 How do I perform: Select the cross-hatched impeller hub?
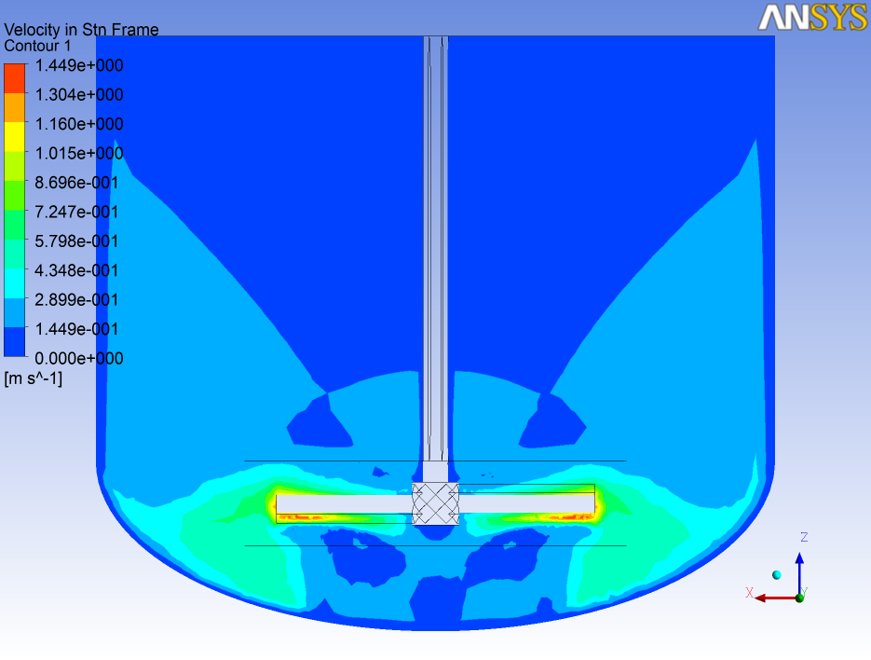pyautogui.click(x=435, y=503)
